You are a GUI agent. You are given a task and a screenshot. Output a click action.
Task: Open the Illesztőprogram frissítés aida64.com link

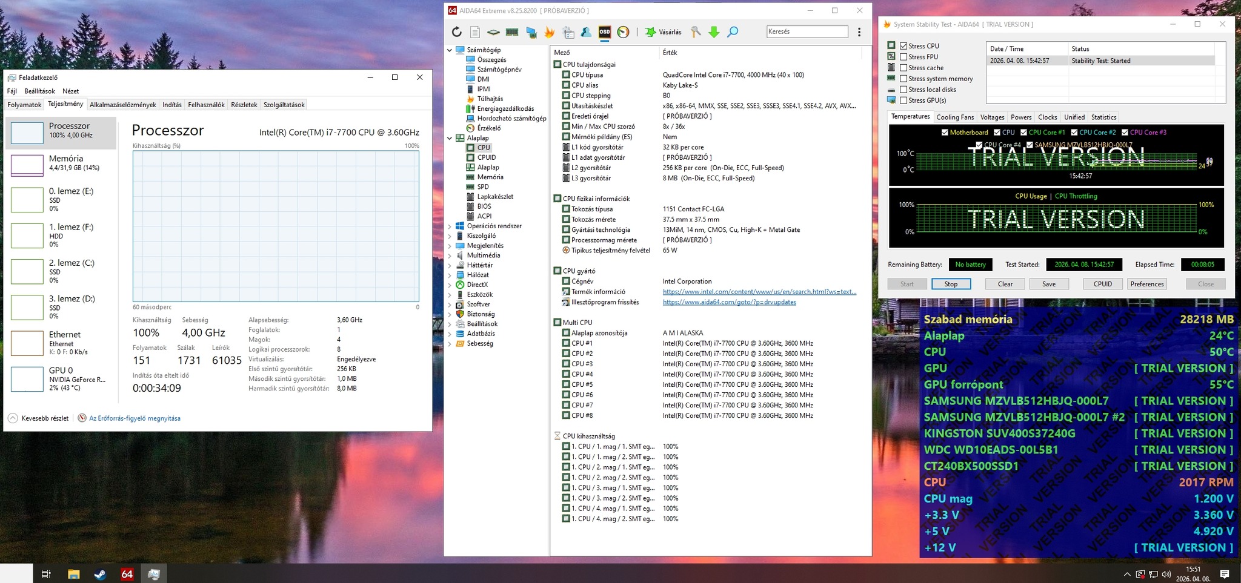[x=729, y=302]
